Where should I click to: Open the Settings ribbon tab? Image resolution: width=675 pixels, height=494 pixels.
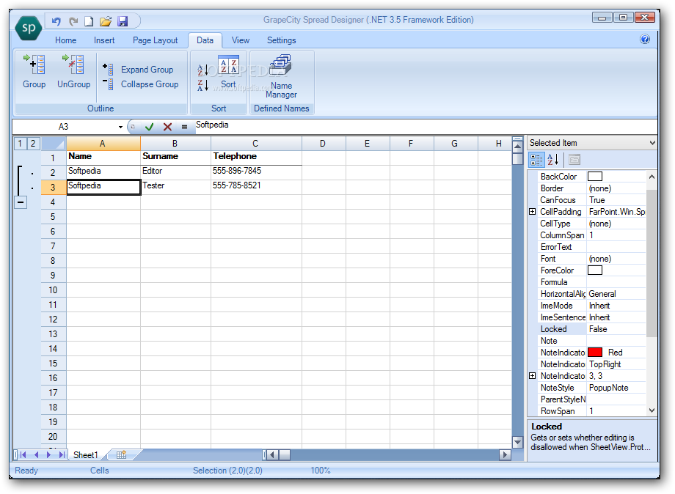tap(281, 40)
